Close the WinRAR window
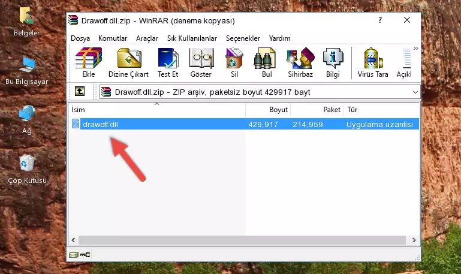Viewport: 461px width, 274px height. coord(407,20)
